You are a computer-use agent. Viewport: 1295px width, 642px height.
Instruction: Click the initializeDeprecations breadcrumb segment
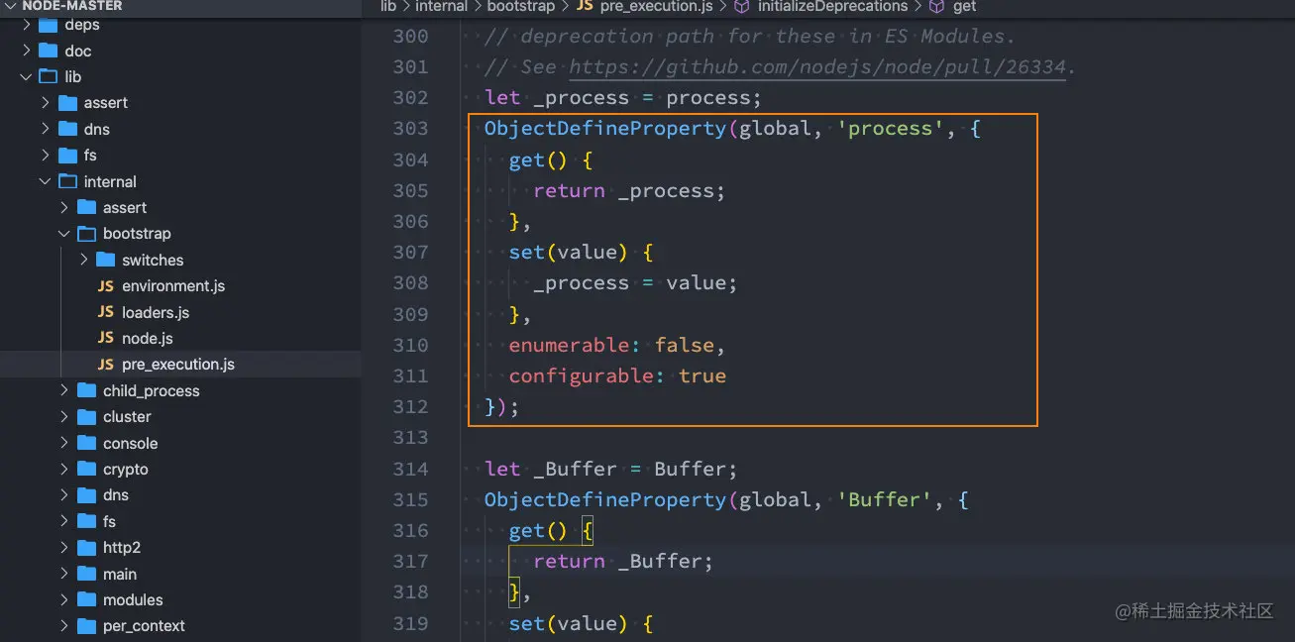(x=832, y=6)
